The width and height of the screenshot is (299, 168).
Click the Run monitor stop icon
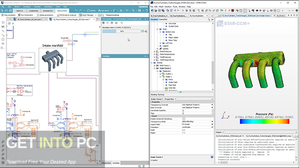coord(103,23)
